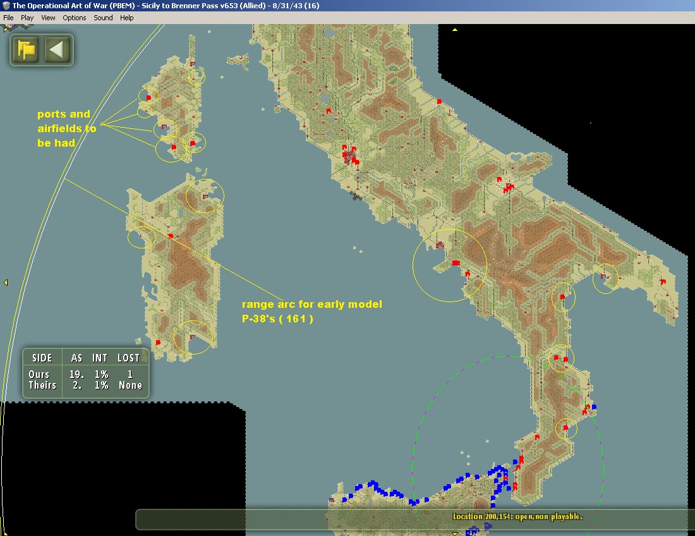Open the View menu
This screenshot has width=695, height=536.
(48, 18)
